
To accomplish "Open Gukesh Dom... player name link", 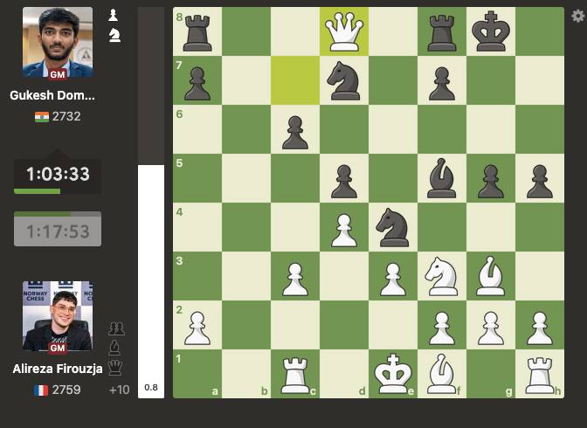I will click(52, 95).
